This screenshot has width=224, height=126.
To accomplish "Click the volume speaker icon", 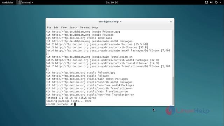I will coord(211,2).
